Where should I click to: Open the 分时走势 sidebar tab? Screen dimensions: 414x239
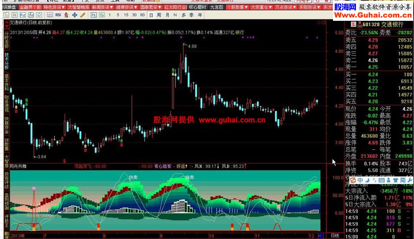pos(7,40)
